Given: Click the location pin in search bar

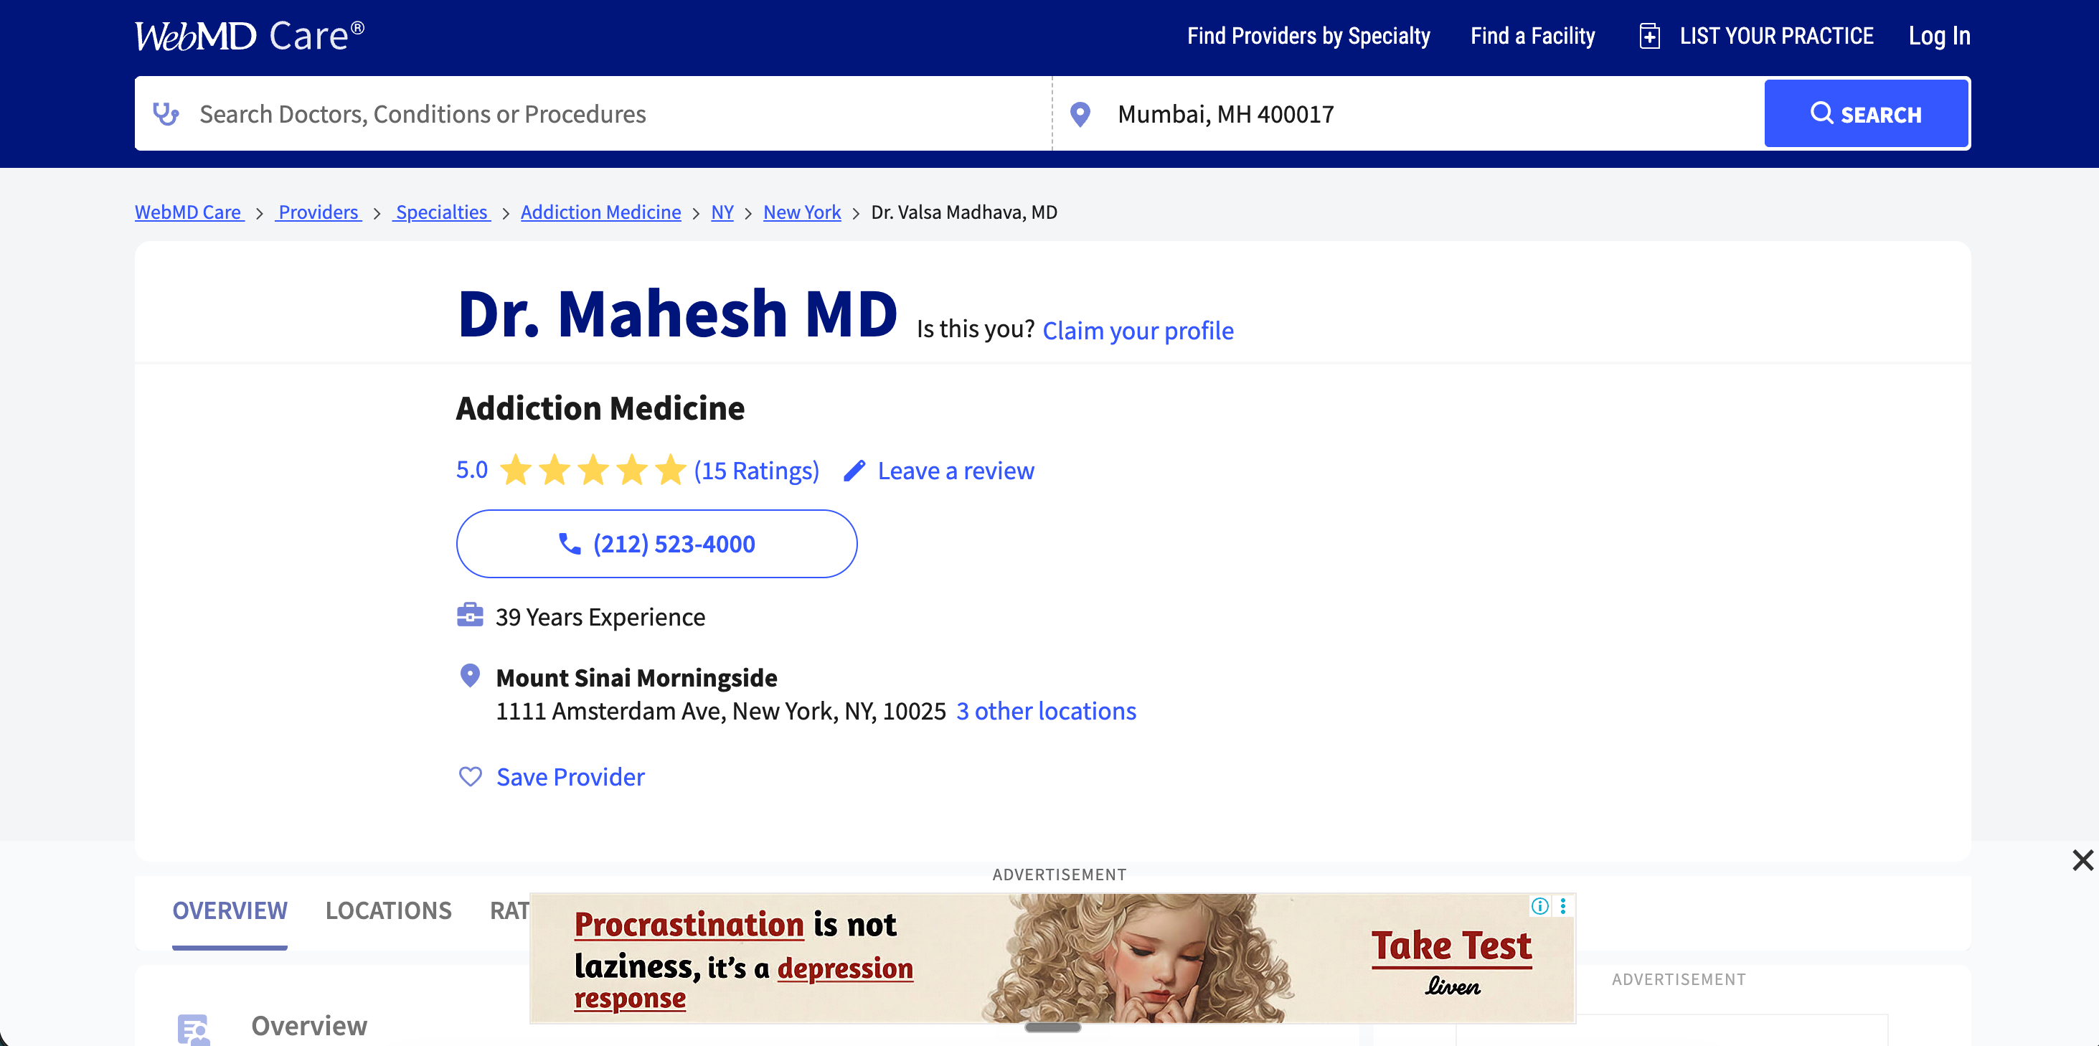Looking at the screenshot, I should click(1080, 114).
